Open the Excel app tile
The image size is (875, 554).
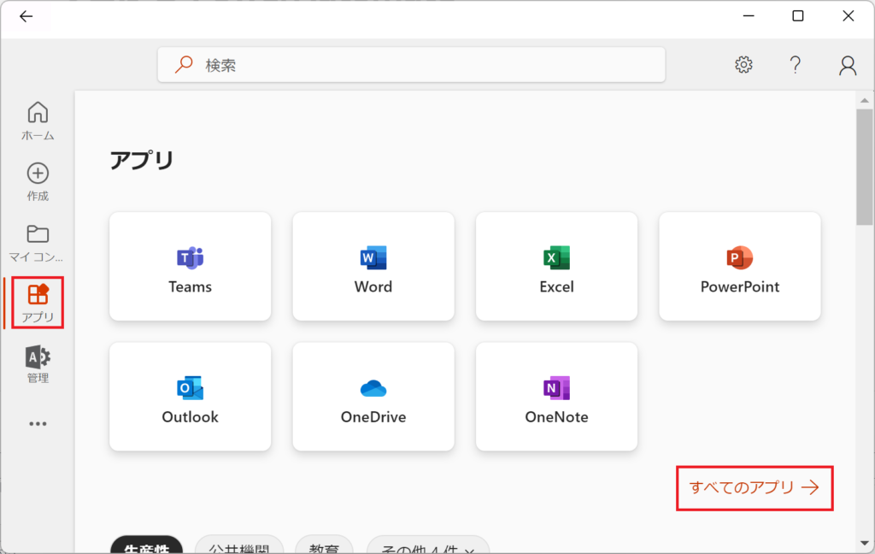tap(556, 267)
